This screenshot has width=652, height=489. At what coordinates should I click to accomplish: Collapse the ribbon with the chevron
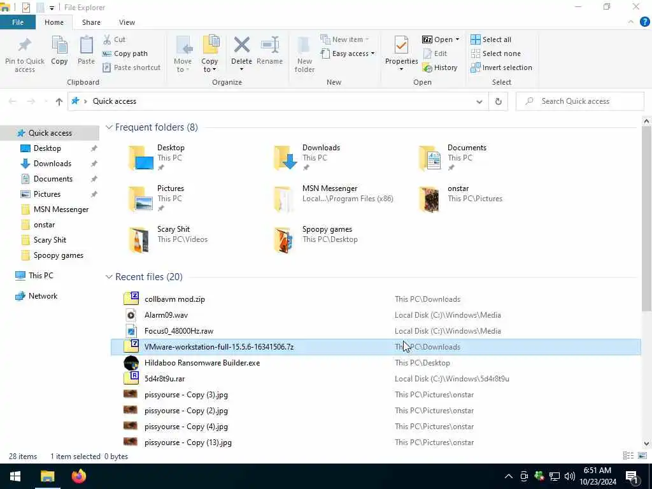tap(631, 22)
